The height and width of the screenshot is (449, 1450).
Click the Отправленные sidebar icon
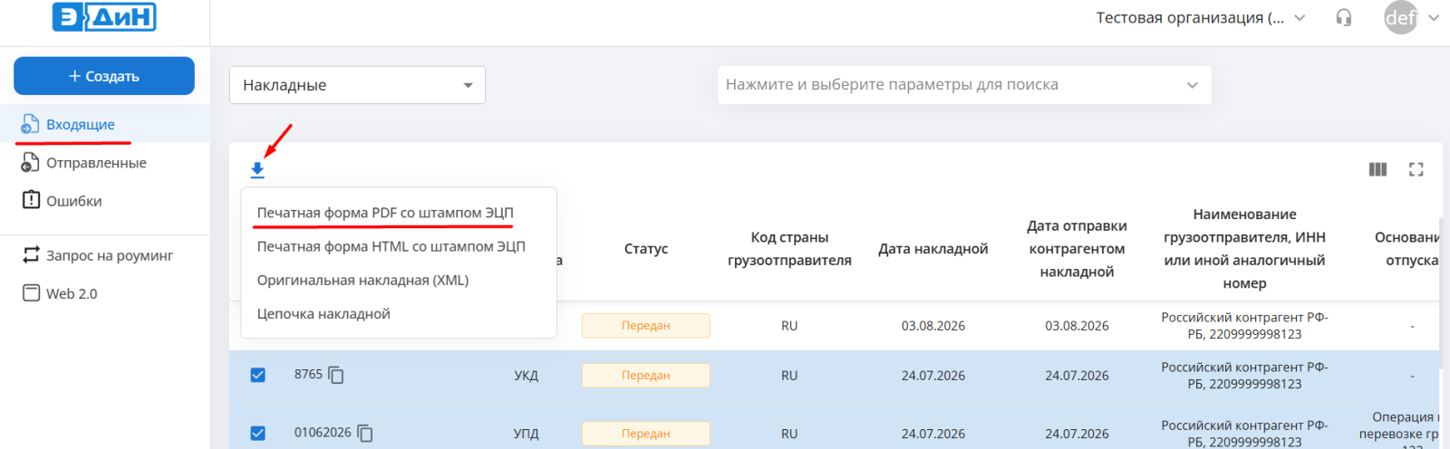[x=31, y=163]
